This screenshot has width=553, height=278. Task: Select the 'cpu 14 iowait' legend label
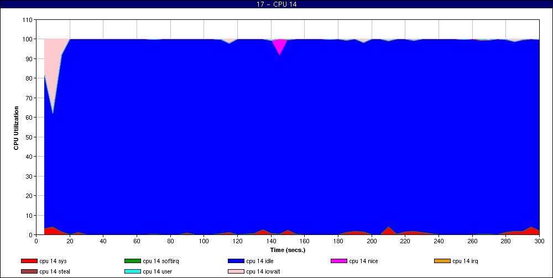[263, 272]
